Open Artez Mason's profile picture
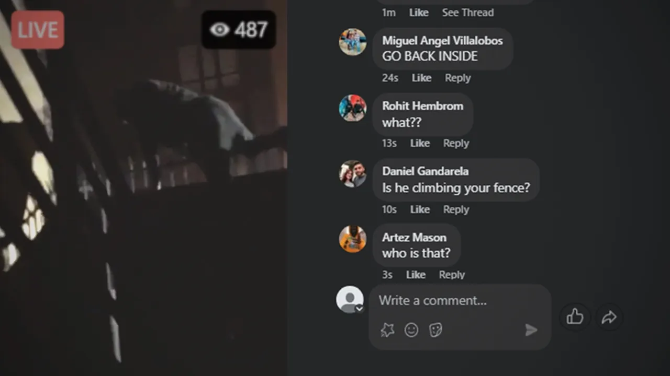The image size is (670, 376). (352, 239)
